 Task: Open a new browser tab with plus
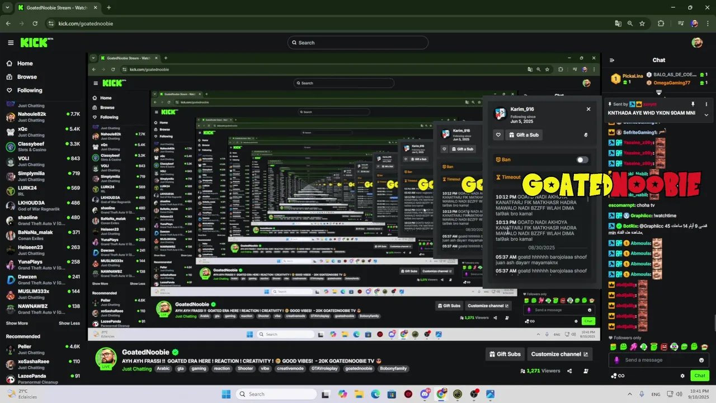coord(109,7)
